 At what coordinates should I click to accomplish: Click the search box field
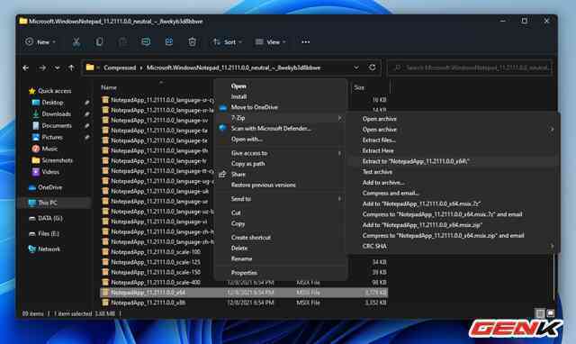470,68
